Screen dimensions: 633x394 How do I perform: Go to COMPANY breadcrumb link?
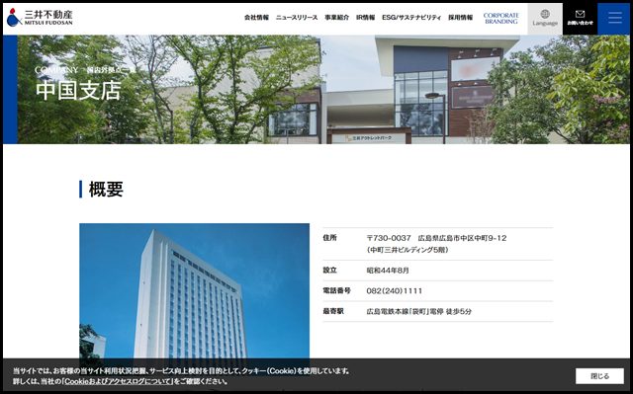coord(56,70)
